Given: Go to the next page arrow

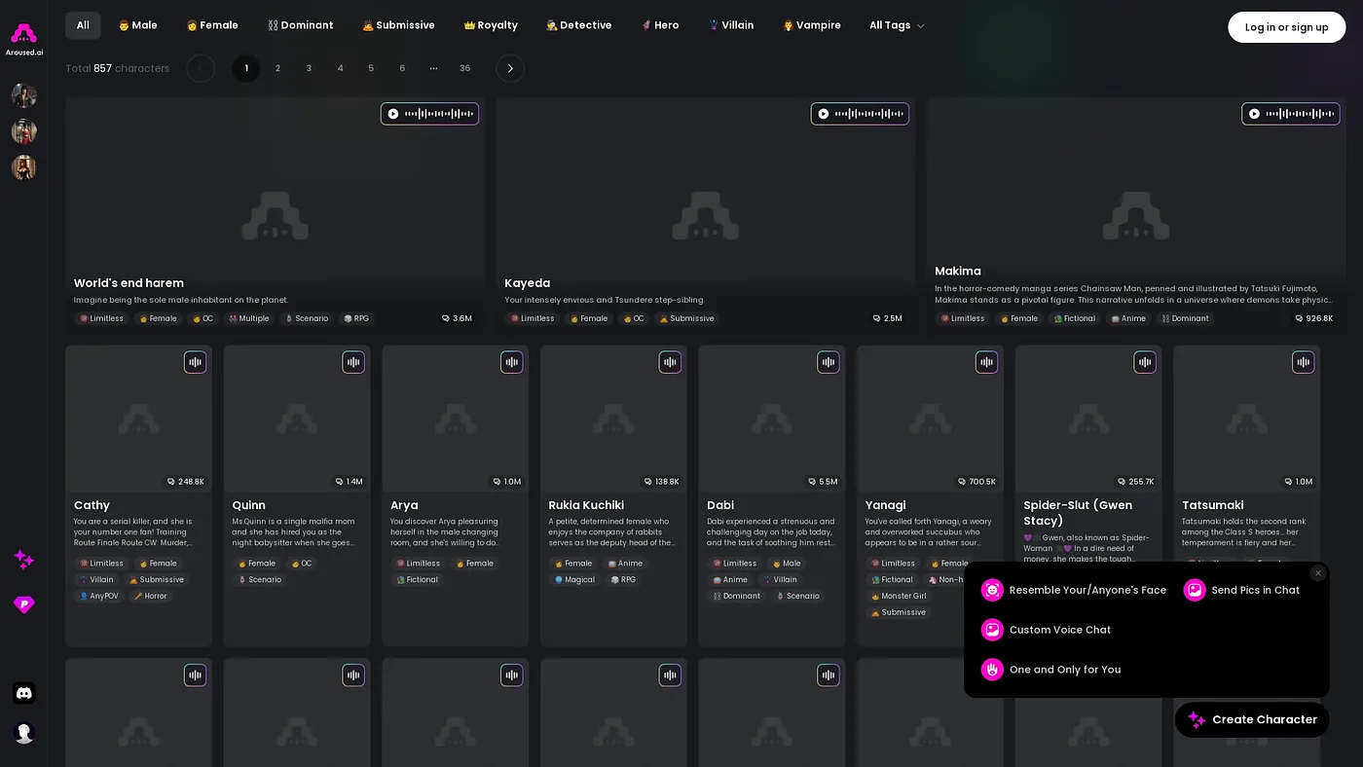Looking at the screenshot, I should click(510, 68).
